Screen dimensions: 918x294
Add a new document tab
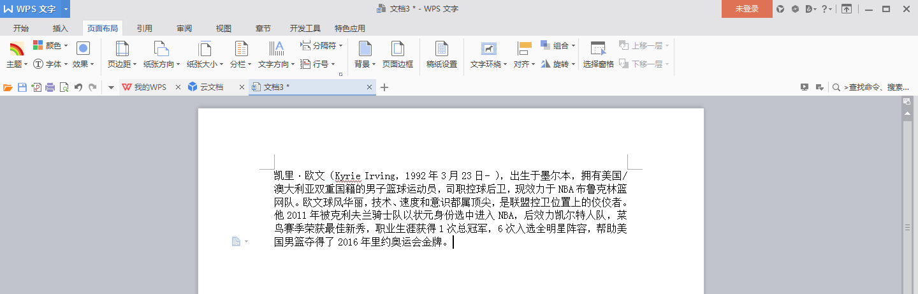click(384, 87)
